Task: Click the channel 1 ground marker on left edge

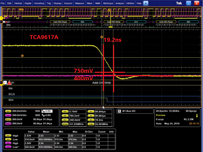Action: 1,18
